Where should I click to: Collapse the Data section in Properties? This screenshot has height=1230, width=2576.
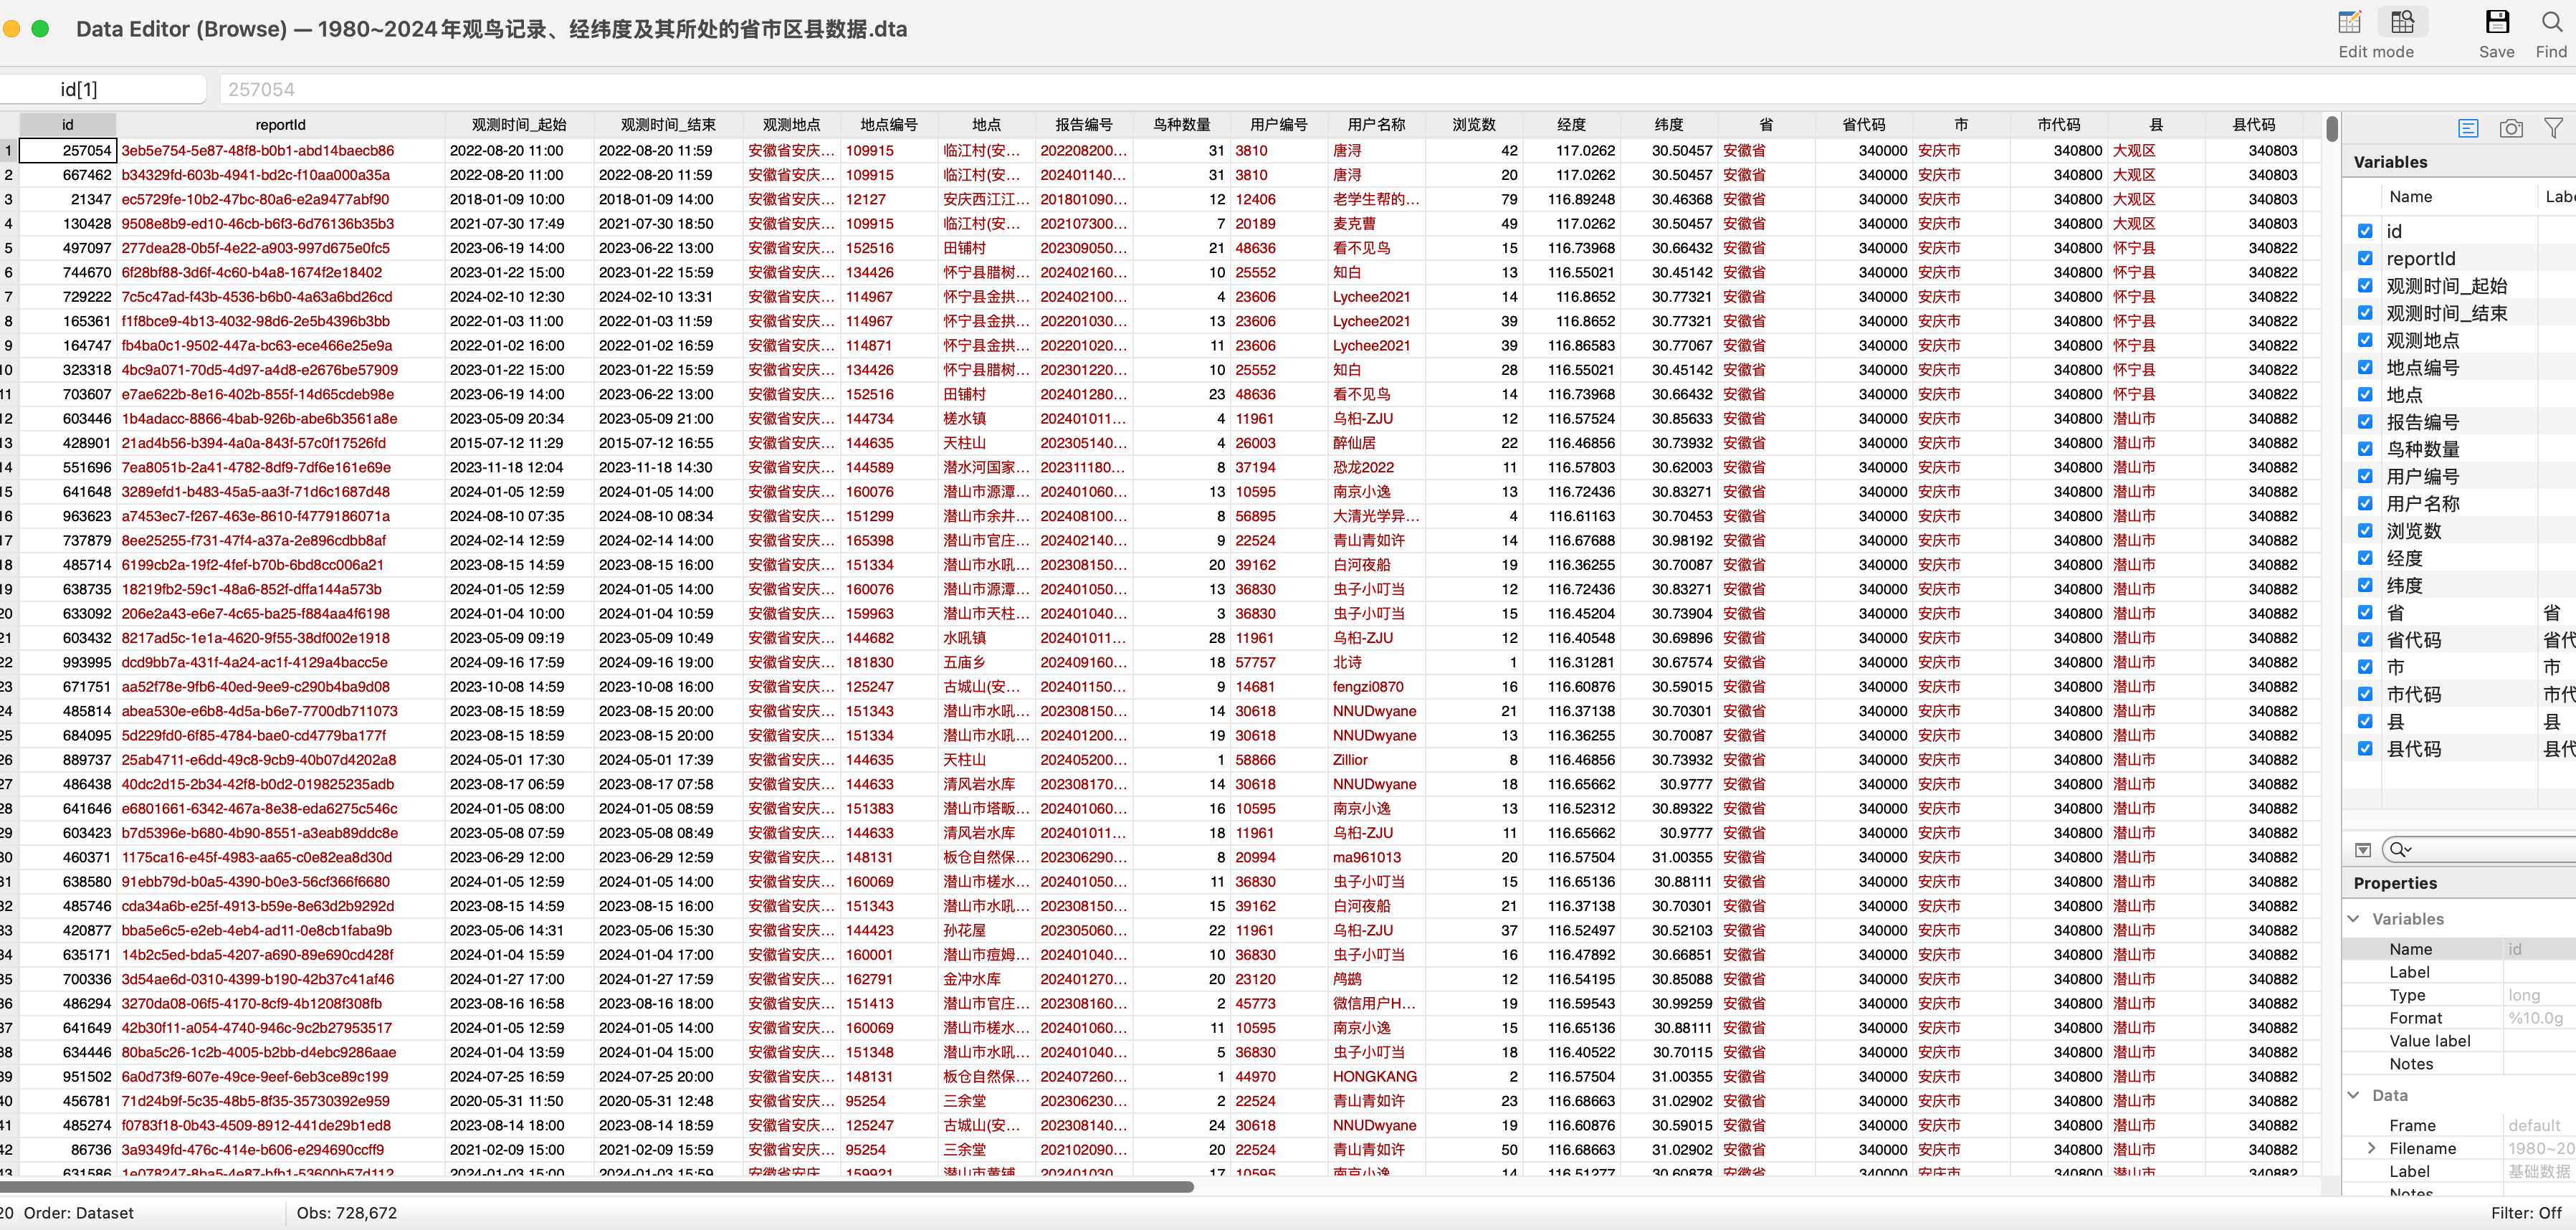point(2354,1095)
